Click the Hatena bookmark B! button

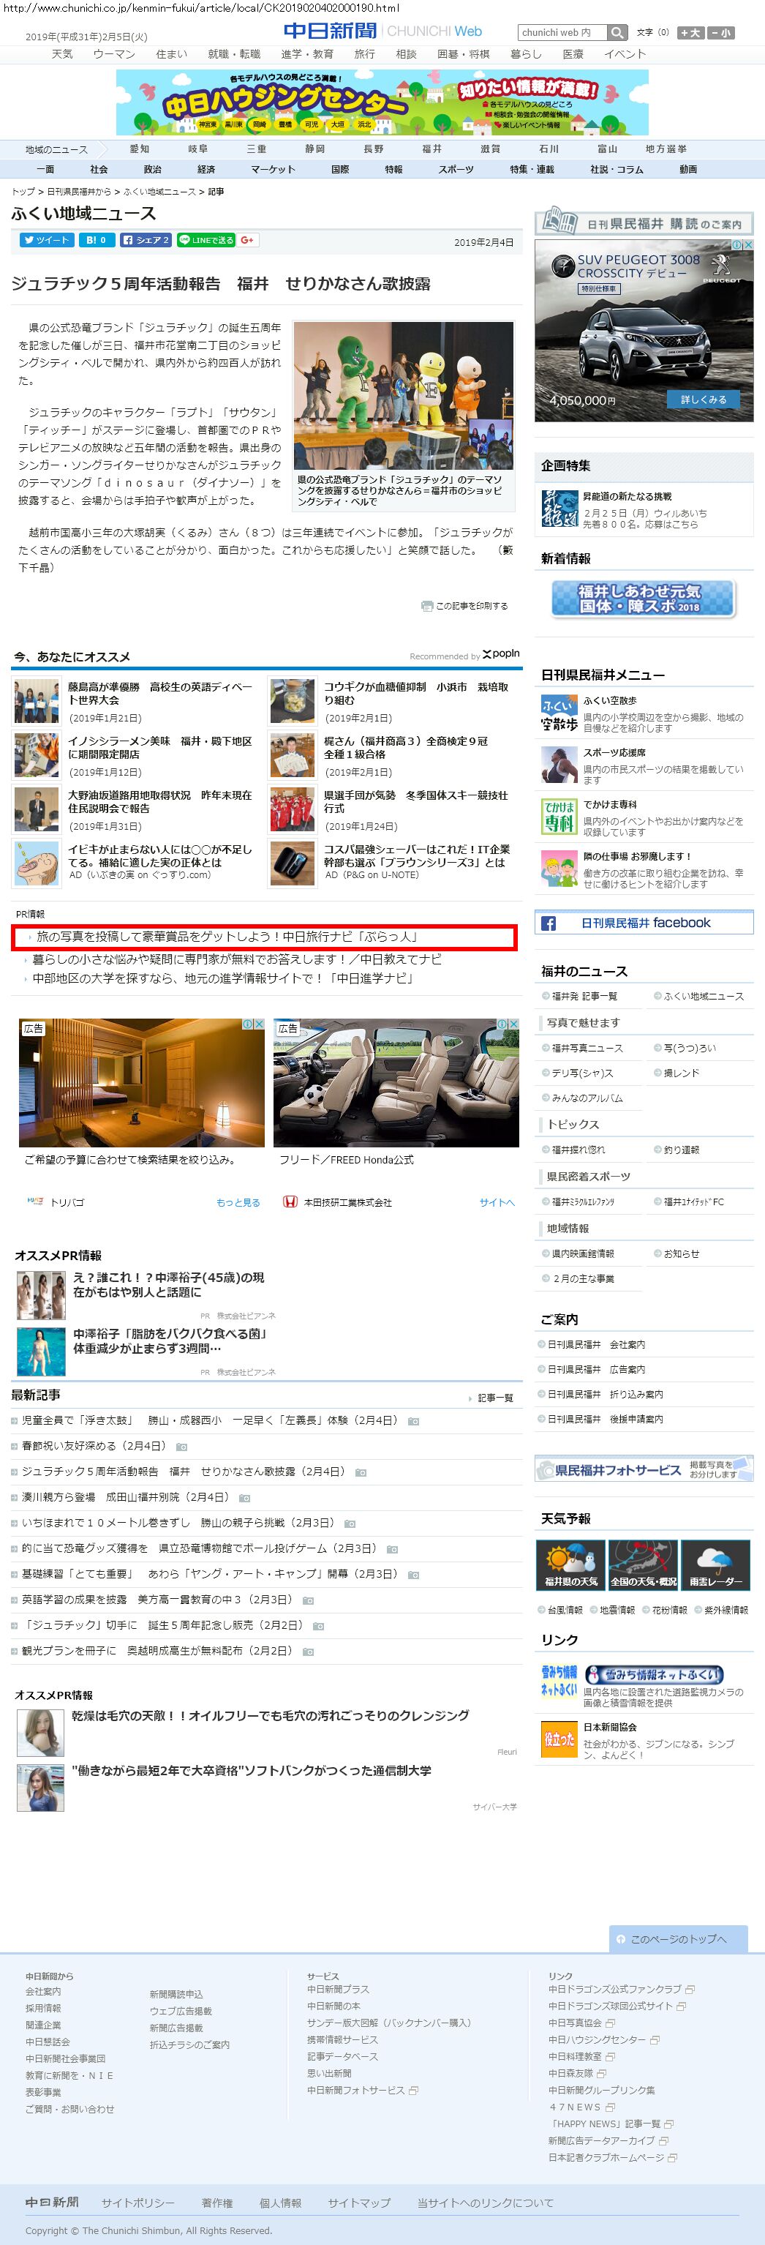click(x=96, y=241)
